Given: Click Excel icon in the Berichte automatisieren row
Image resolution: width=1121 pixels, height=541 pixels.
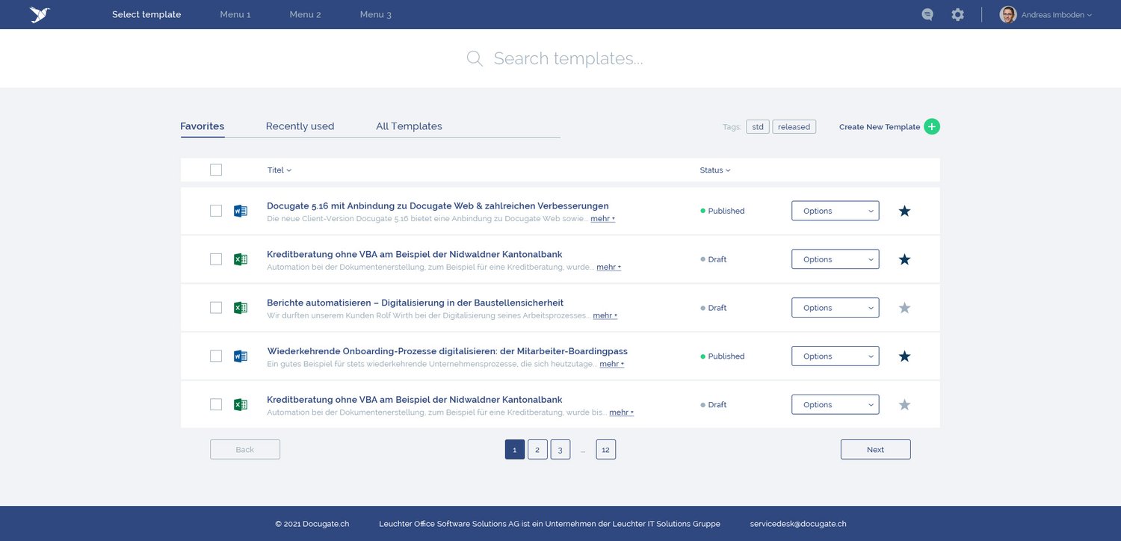Looking at the screenshot, I should click(241, 308).
